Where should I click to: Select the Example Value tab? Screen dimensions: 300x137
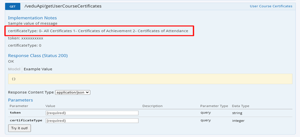pyautogui.click(x=38, y=69)
